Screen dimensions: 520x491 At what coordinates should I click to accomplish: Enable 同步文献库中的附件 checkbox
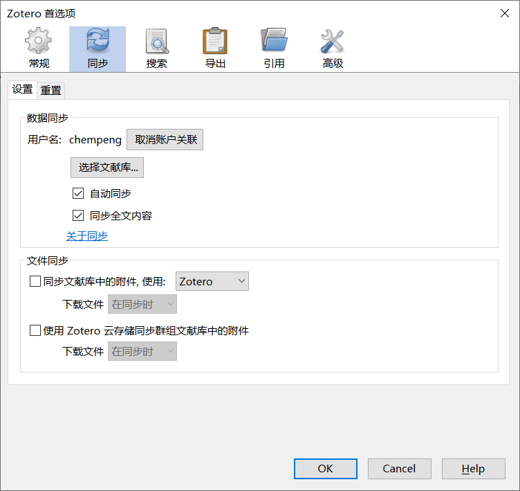[35, 281]
